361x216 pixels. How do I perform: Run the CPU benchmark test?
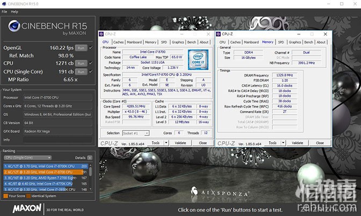pos(81,63)
